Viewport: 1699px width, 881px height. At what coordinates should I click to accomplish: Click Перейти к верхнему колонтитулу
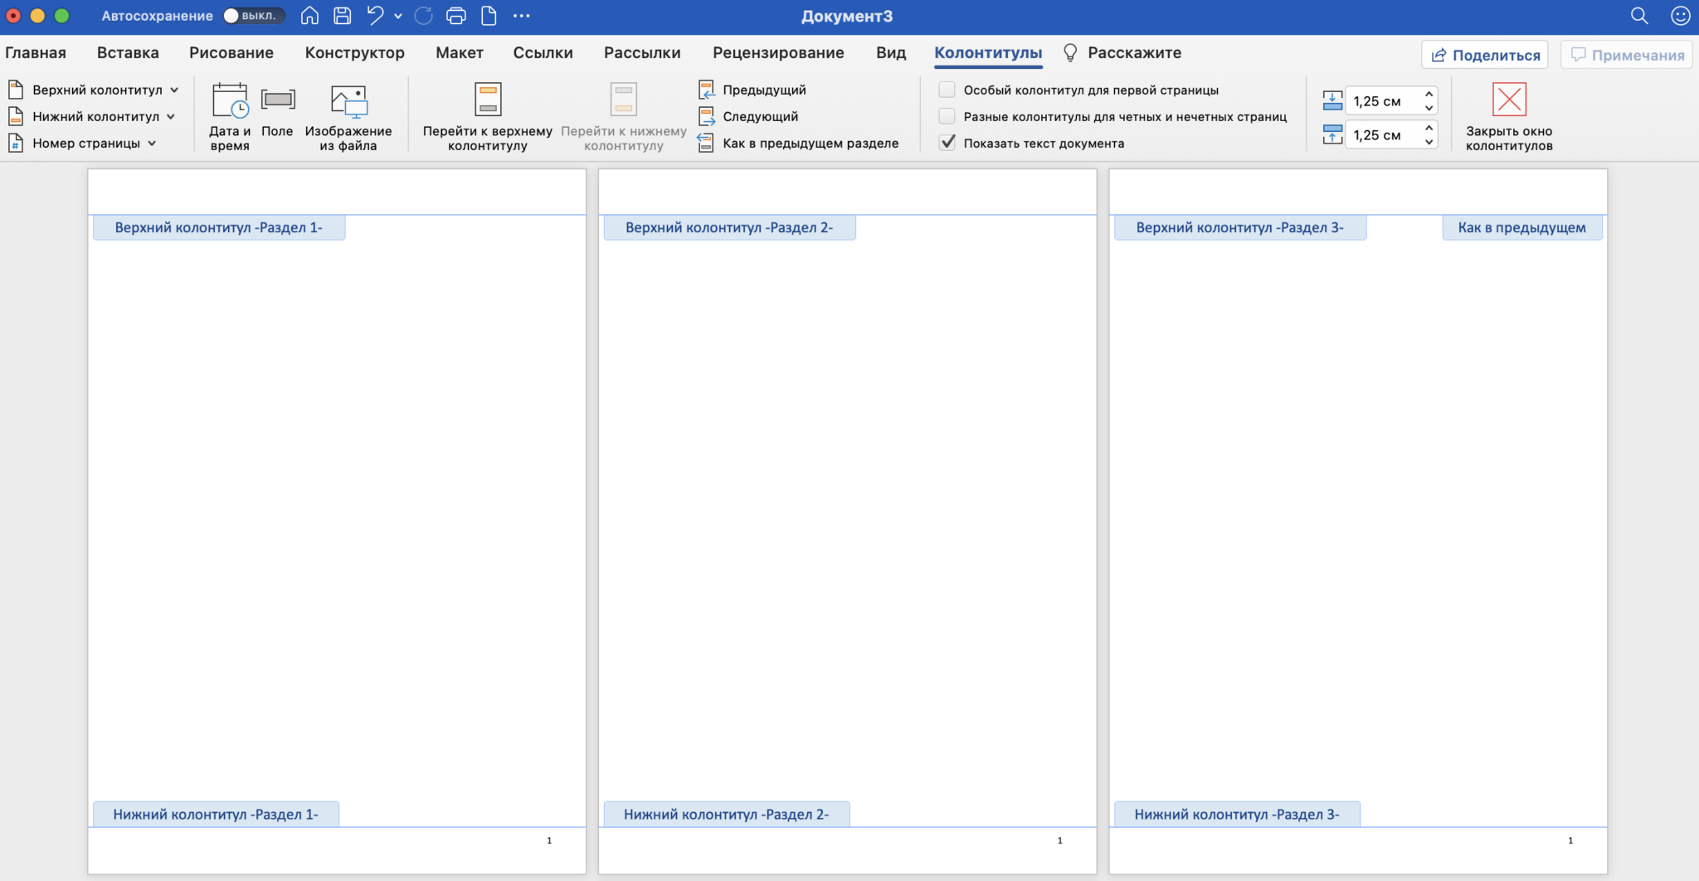click(x=488, y=116)
